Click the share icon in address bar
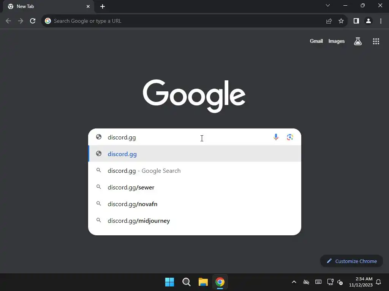 click(x=329, y=21)
